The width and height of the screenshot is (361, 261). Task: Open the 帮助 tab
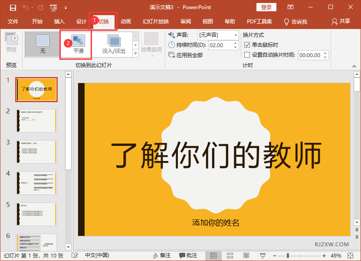[x=230, y=22]
